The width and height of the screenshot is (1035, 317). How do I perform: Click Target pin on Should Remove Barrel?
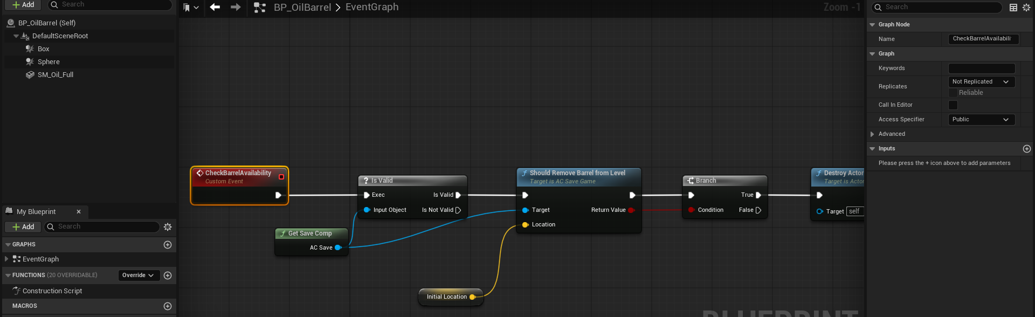tap(525, 210)
